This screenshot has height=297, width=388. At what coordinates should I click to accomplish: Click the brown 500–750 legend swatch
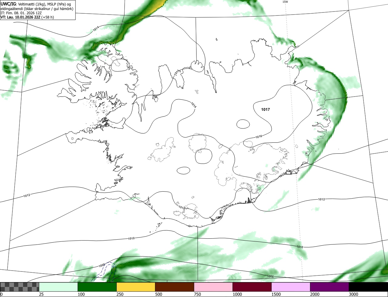(175, 287)
